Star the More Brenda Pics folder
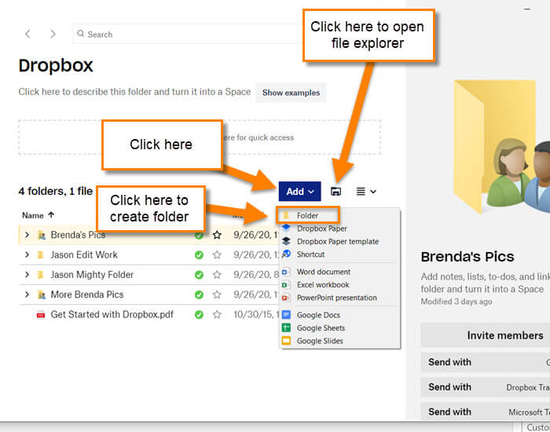This screenshot has height=432, width=550. point(217,295)
